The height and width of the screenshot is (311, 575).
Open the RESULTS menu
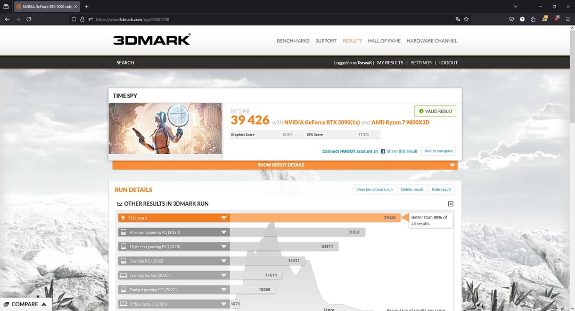click(352, 40)
